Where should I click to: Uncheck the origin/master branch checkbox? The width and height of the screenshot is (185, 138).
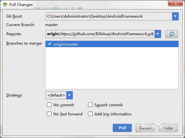point(49,44)
